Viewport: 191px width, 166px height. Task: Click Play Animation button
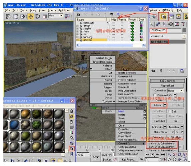pyautogui.click(x=152, y=154)
